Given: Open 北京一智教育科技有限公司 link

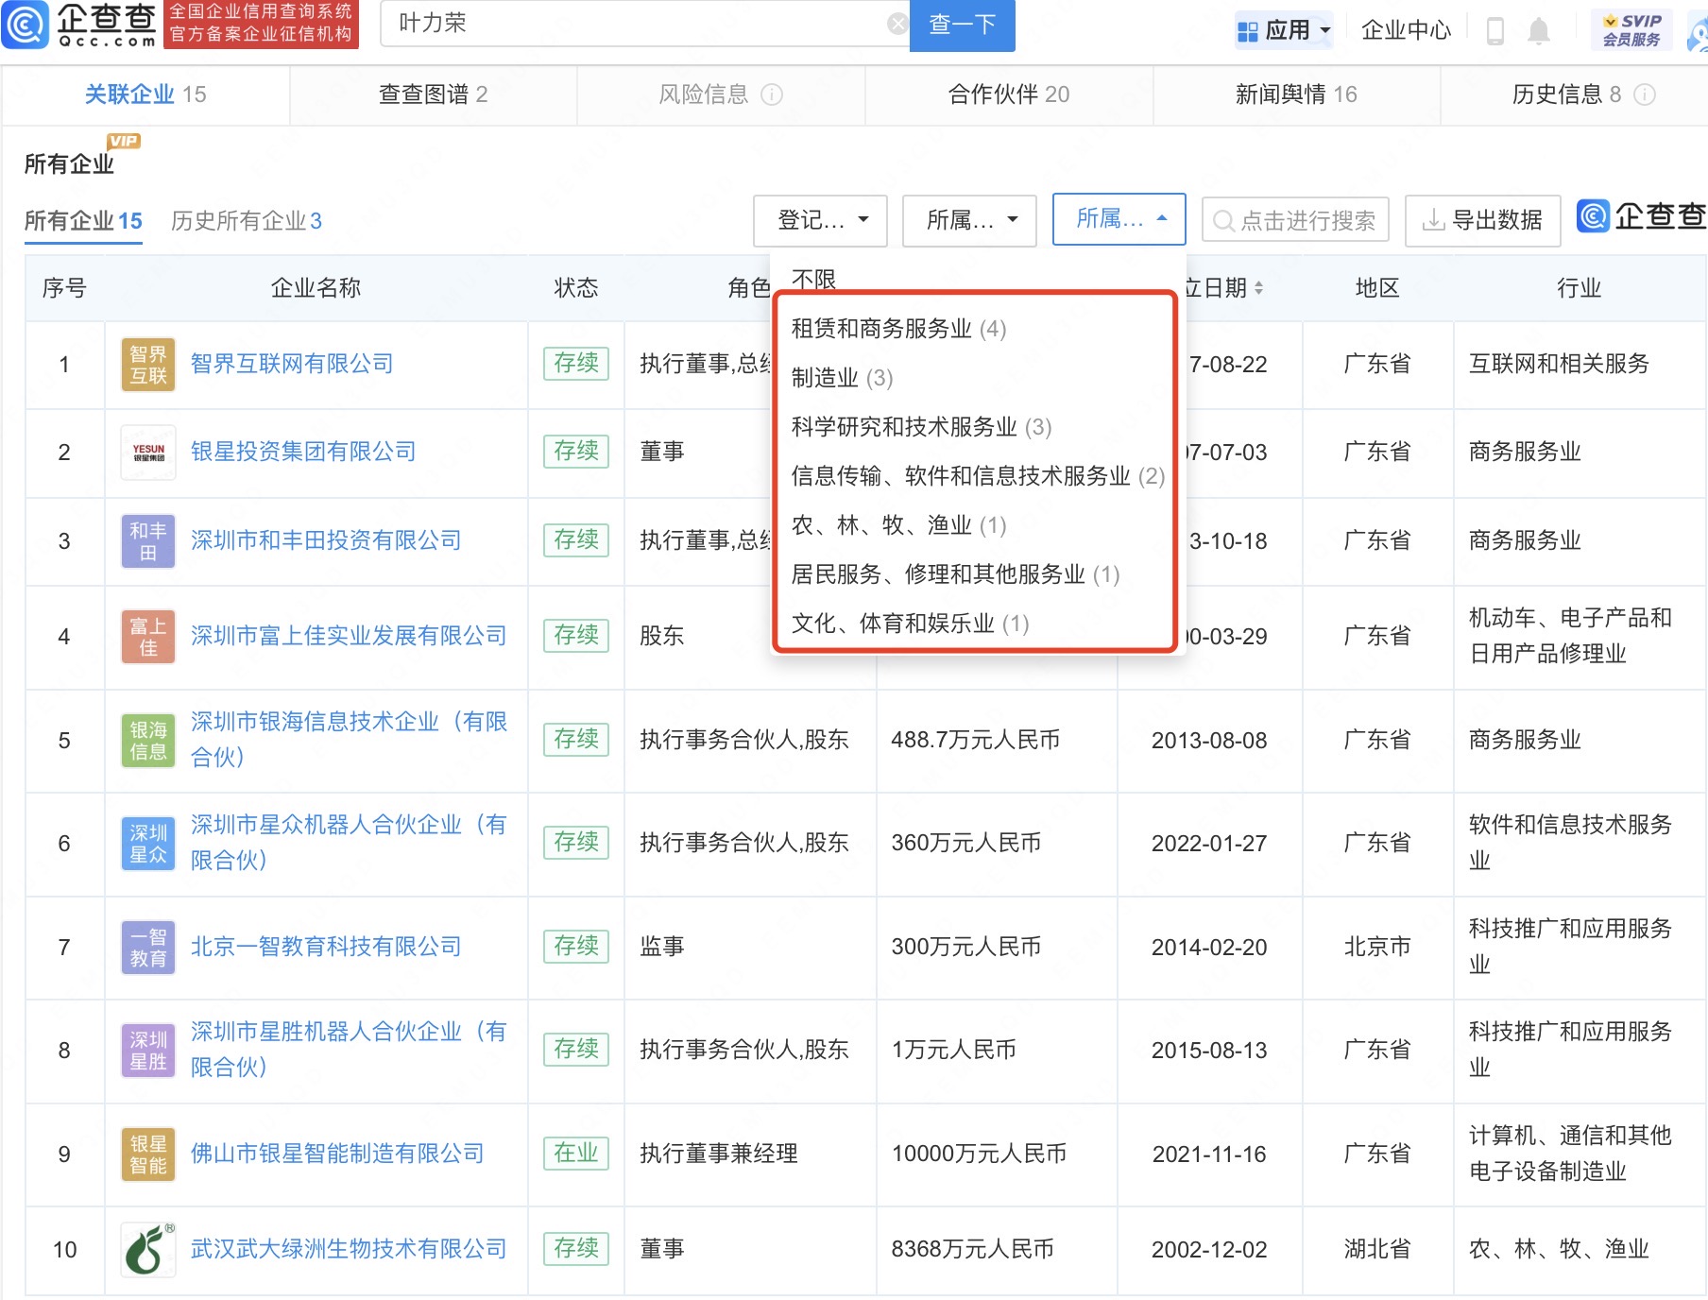Looking at the screenshot, I should tap(326, 947).
